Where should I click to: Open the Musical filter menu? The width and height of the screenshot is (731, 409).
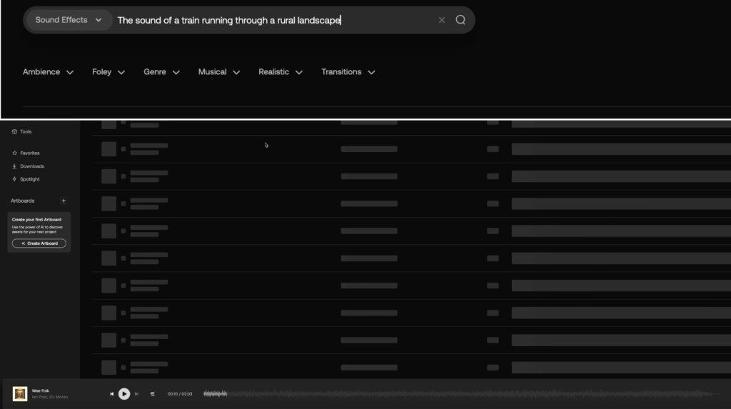(218, 72)
